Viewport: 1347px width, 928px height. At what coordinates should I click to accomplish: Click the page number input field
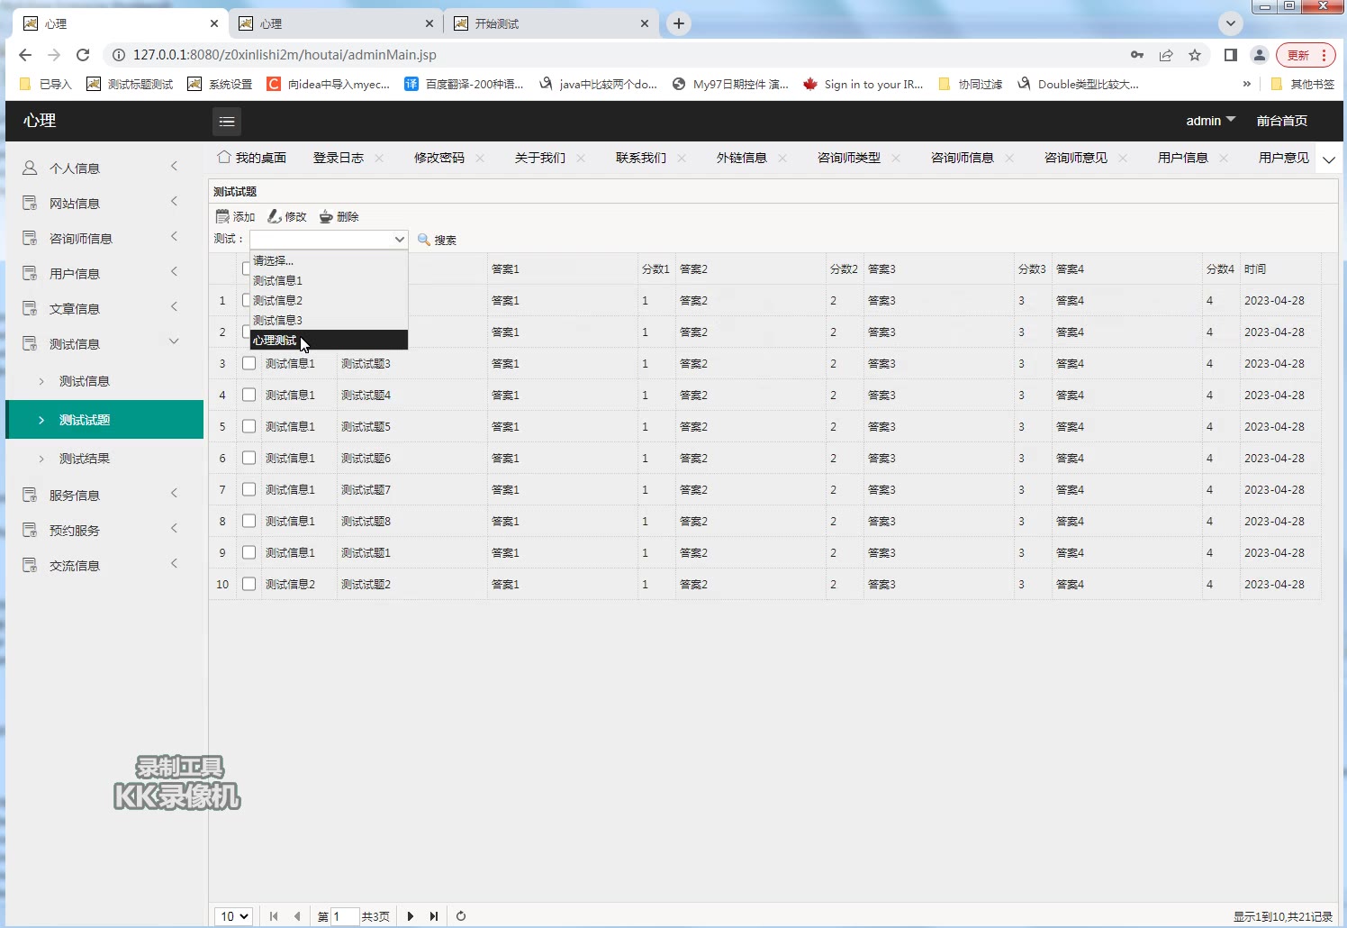click(346, 916)
